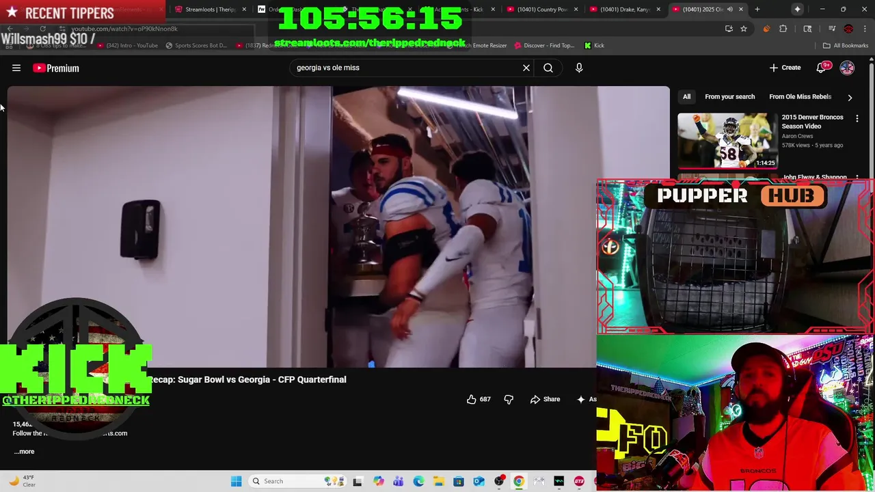Image resolution: width=875 pixels, height=492 pixels.
Task: Open the game controller app on the taskbar
Action: 539,482
